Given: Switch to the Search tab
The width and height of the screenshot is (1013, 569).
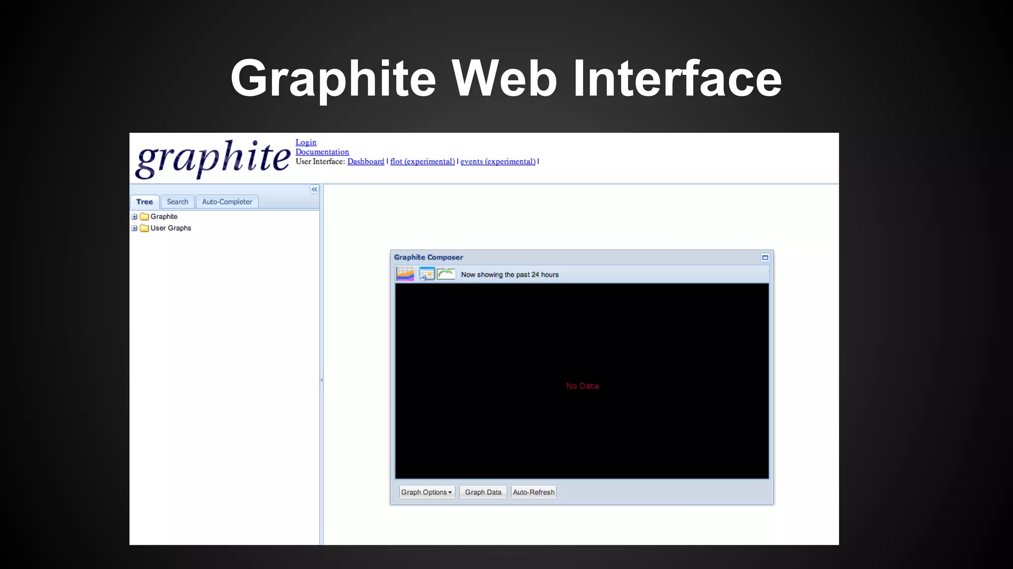Looking at the screenshot, I should (178, 202).
